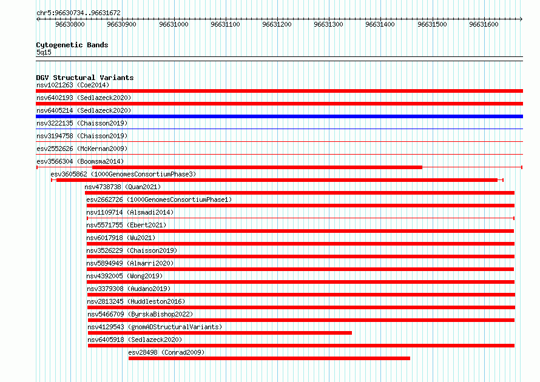Select the 5q15 cytogenetic band label
Image resolution: width=540 pixels, height=382 pixels.
[44, 52]
